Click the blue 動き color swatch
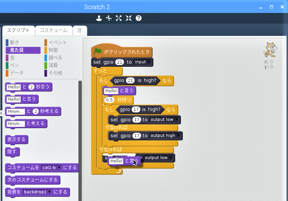Viewport: 288px width, 201px height. 7,42
